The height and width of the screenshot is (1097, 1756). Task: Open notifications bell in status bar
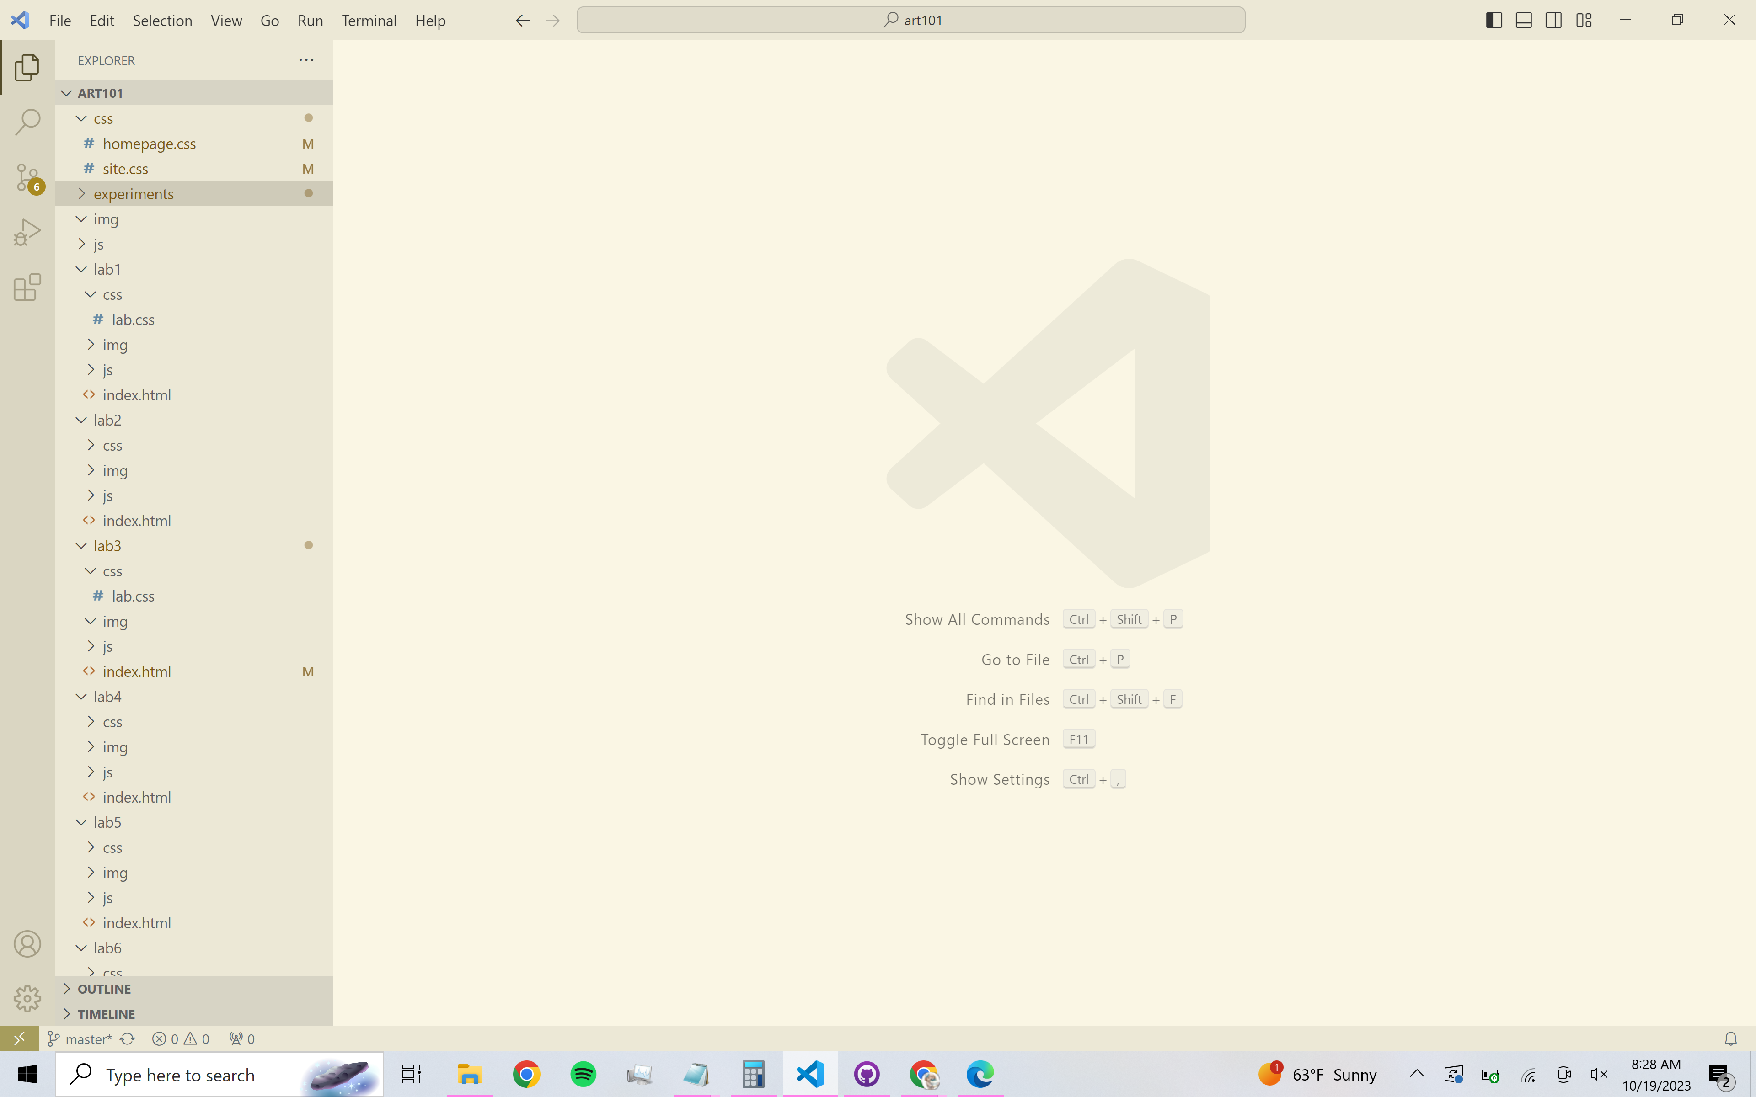point(1730,1039)
